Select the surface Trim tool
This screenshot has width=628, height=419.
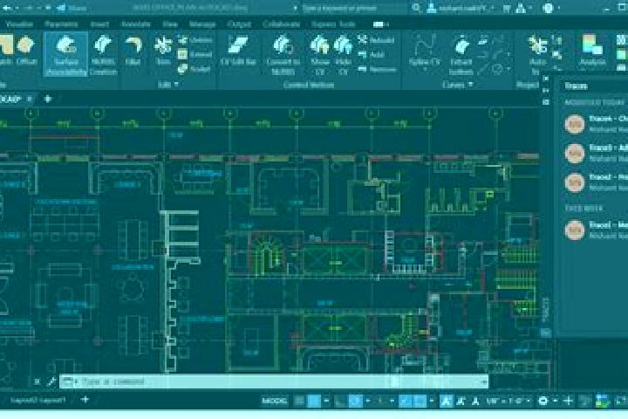[163, 51]
